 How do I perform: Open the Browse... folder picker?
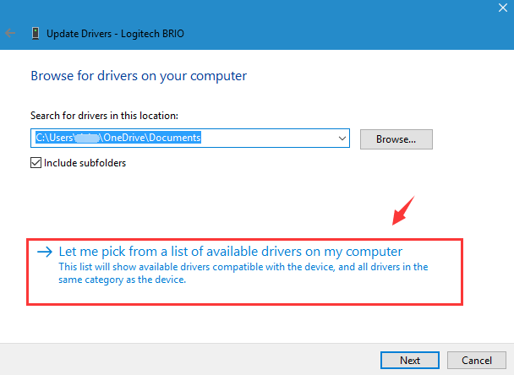click(396, 139)
